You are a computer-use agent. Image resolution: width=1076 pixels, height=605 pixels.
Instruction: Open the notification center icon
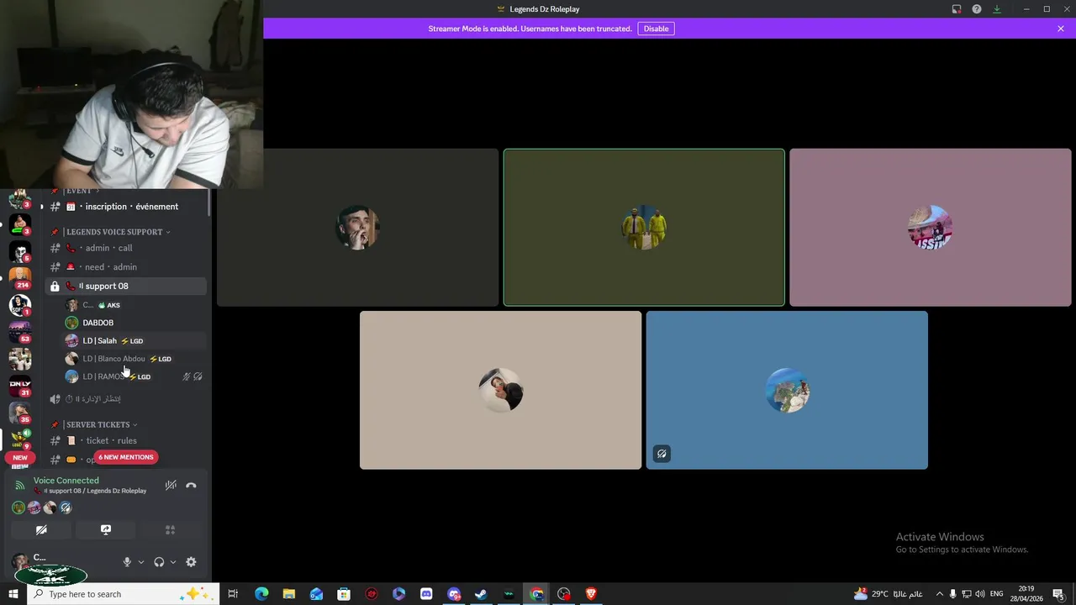pyautogui.click(x=1058, y=594)
